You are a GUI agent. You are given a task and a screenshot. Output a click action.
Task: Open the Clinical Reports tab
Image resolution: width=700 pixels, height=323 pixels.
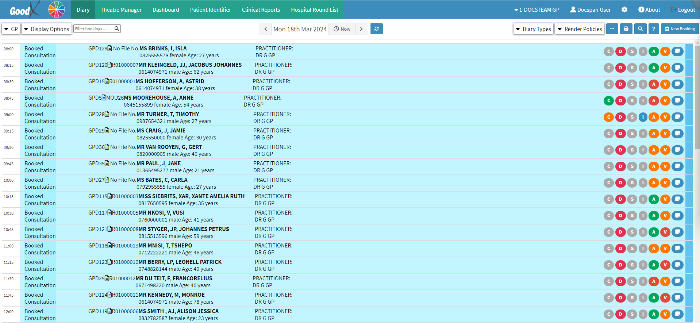coord(261,9)
